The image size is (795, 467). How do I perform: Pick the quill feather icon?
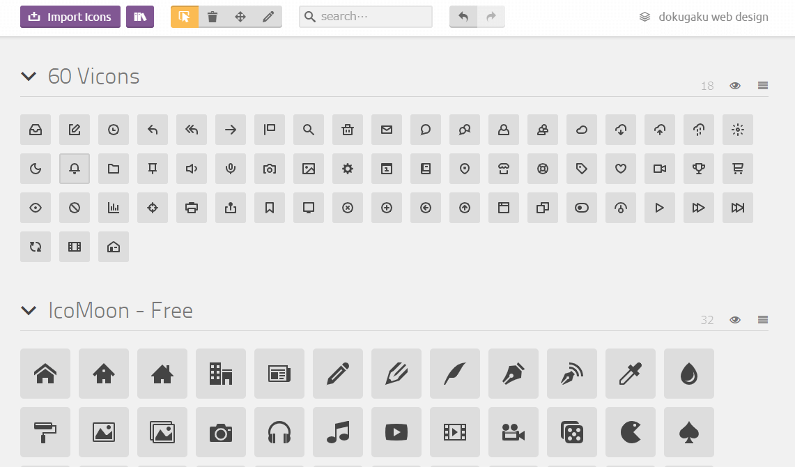click(x=455, y=374)
